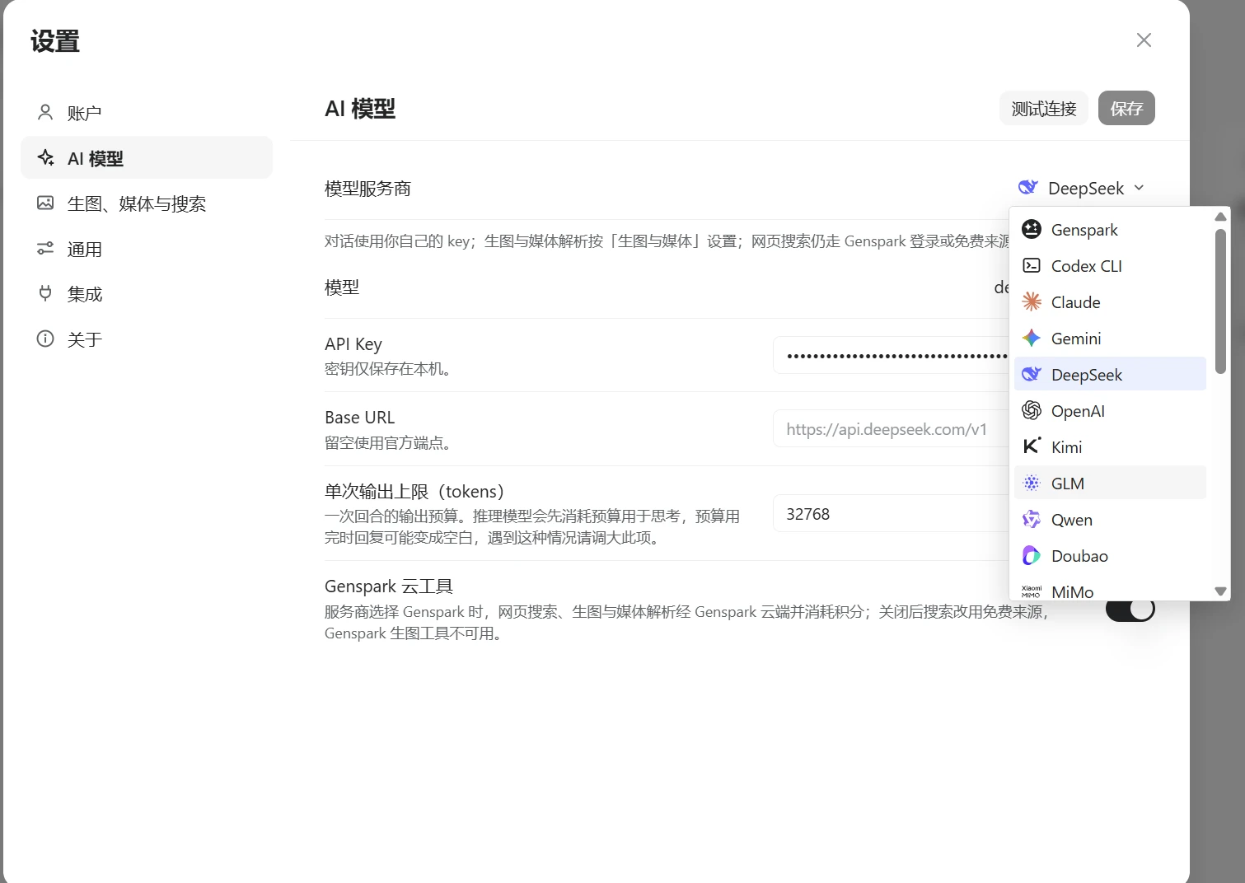Click the 保存 button
Image resolution: width=1245 pixels, height=883 pixels.
[x=1126, y=108]
